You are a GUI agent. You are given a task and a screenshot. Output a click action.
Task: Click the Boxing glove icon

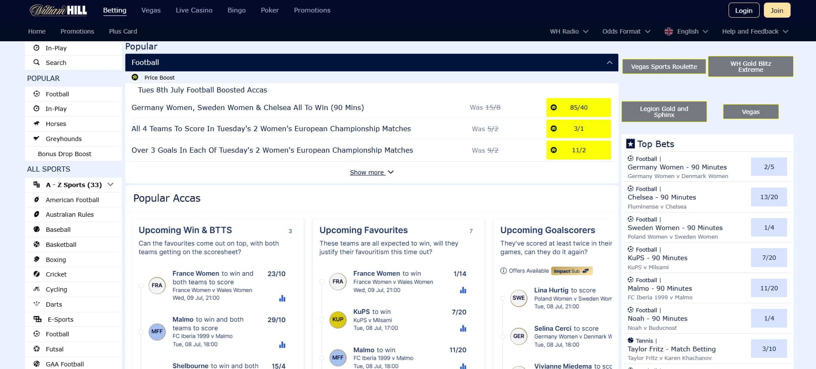click(37, 259)
